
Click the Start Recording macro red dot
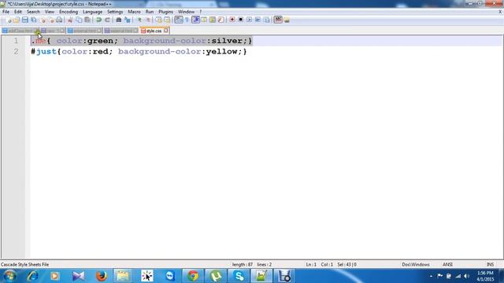[x=232, y=20]
